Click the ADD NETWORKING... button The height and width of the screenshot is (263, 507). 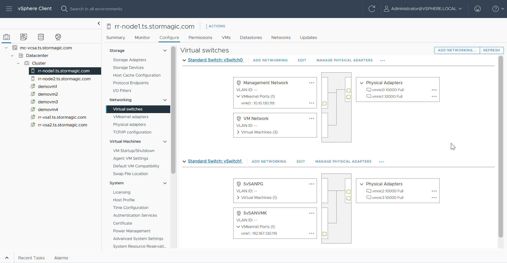[x=457, y=50]
